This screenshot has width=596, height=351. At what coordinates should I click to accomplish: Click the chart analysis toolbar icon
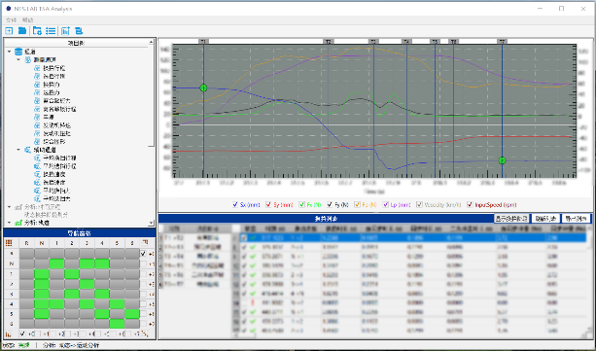[x=65, y=31]
